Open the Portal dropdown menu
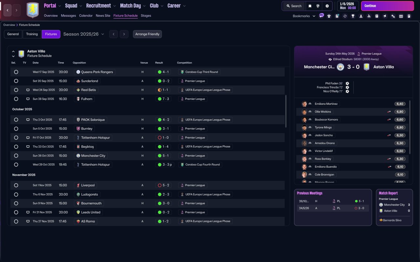This screenshot has width=420, height=262. click(52, 6)
